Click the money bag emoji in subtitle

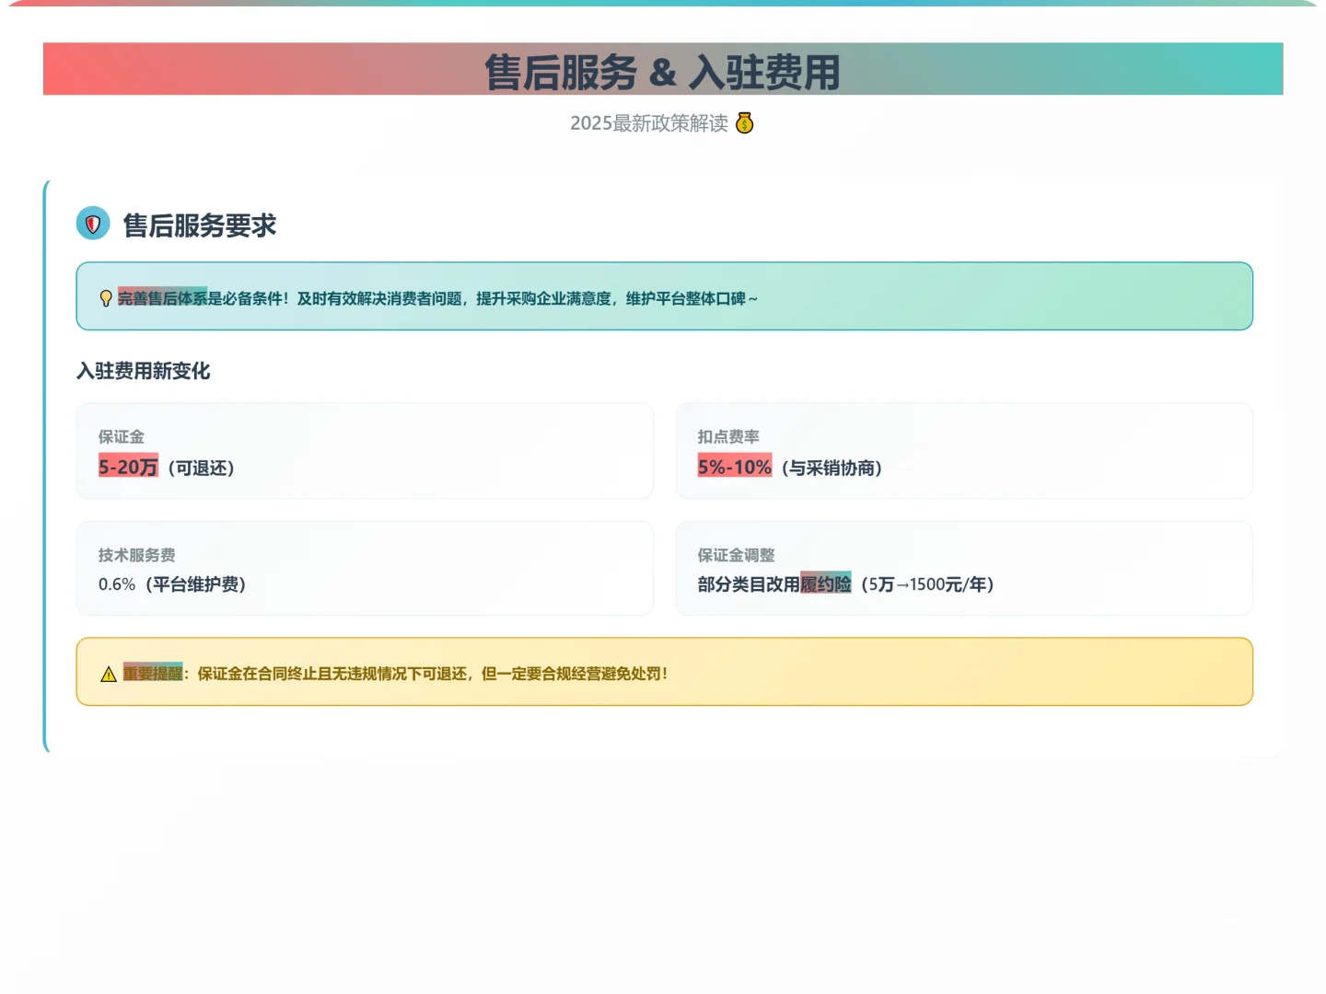click(745, 123)
